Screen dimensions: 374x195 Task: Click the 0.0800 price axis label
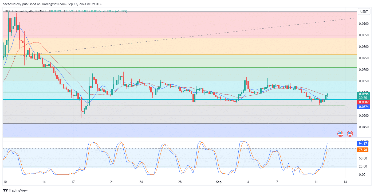[x=363, y=47]
